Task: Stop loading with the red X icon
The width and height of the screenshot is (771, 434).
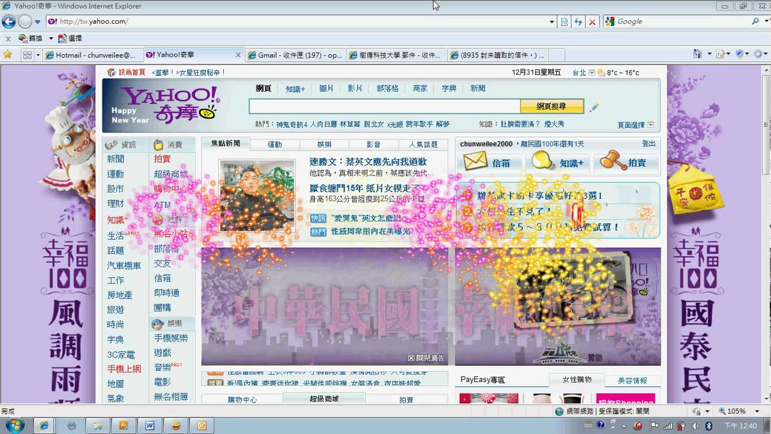Action: 592,22
